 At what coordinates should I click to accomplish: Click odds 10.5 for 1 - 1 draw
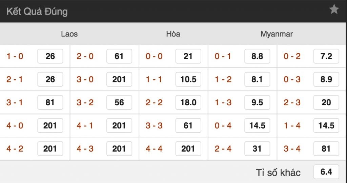click(x=188, y=79)
